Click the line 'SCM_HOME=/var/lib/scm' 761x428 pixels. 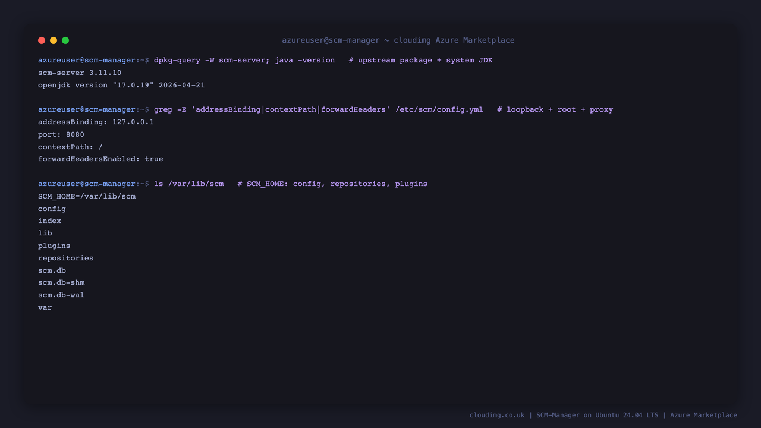[x=87, y=196]
